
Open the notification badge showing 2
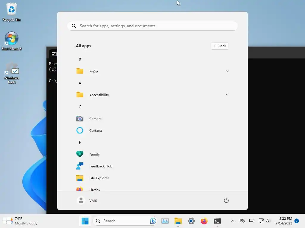tap(297, 221)
